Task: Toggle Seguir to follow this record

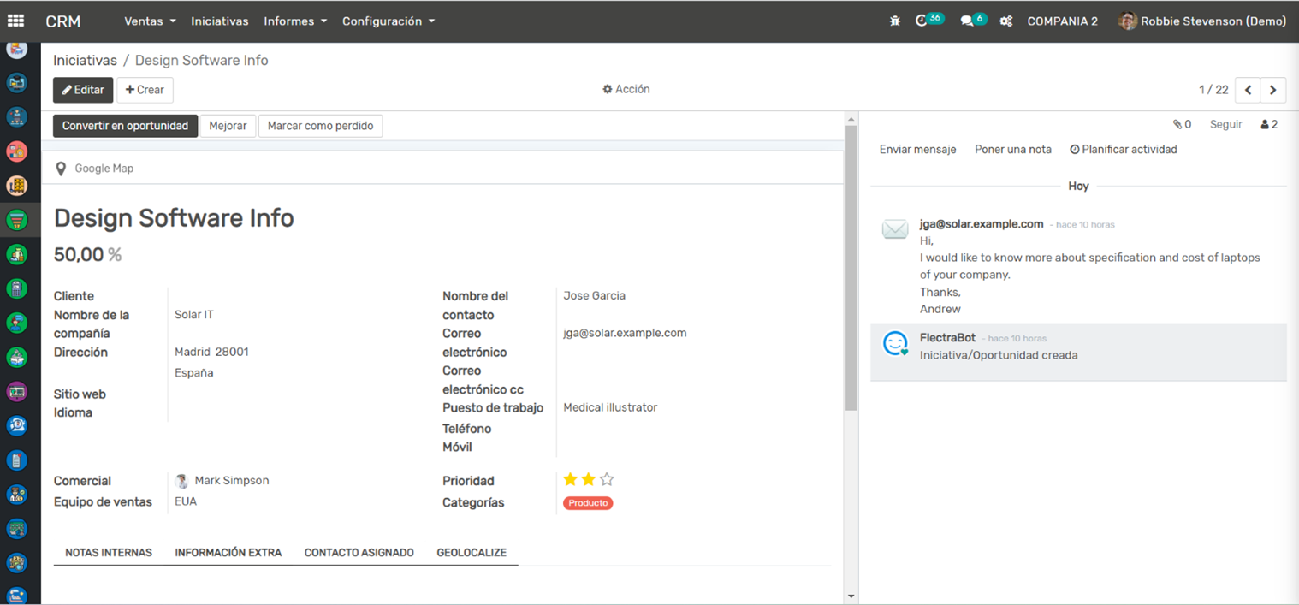Action: [1225, 125]
